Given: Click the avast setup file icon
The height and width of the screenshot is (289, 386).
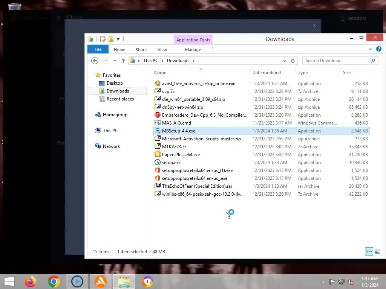Looking at the screenshot, I should click(x=157, y=83).
